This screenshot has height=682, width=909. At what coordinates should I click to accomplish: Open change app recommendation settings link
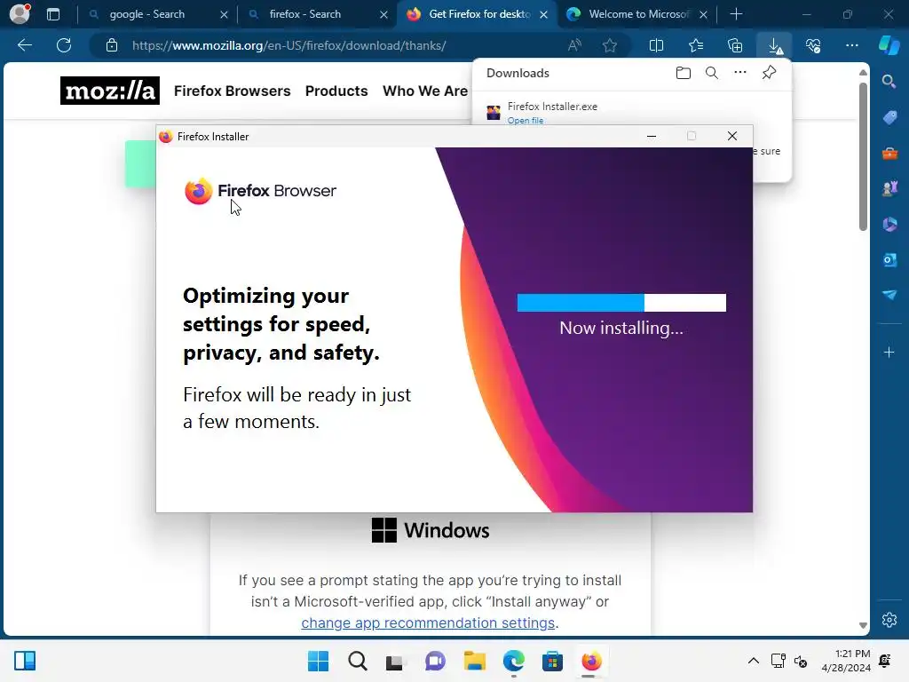(x=428, y=623)
